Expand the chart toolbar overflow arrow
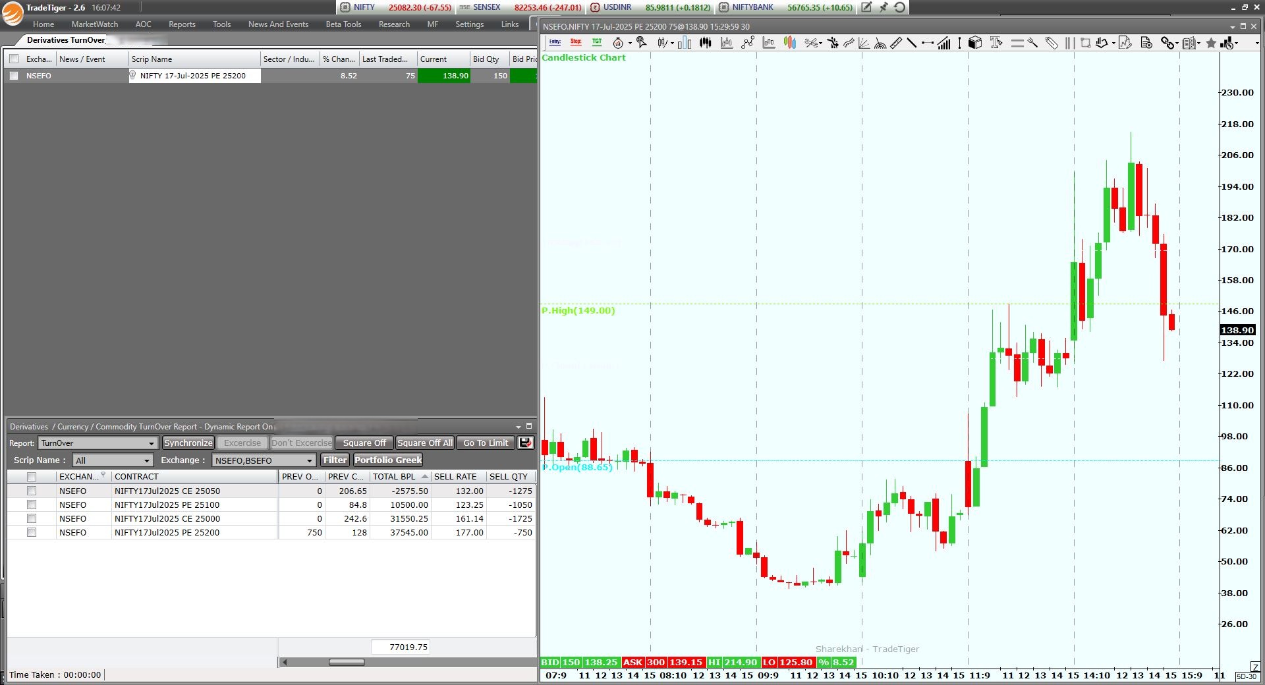The image size is (1265, 685). (x=1257, y=43)
